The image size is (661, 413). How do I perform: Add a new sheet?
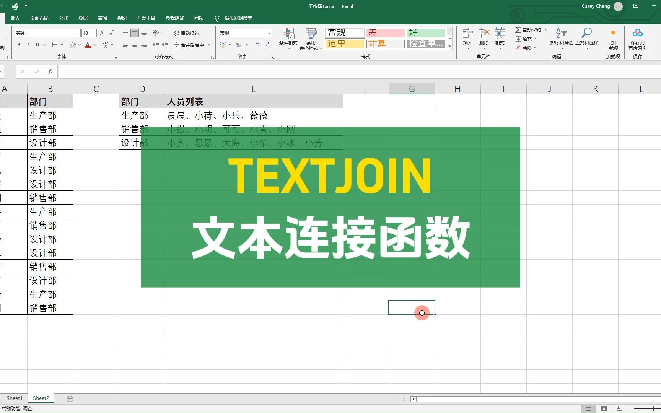(x=70, y=398)
